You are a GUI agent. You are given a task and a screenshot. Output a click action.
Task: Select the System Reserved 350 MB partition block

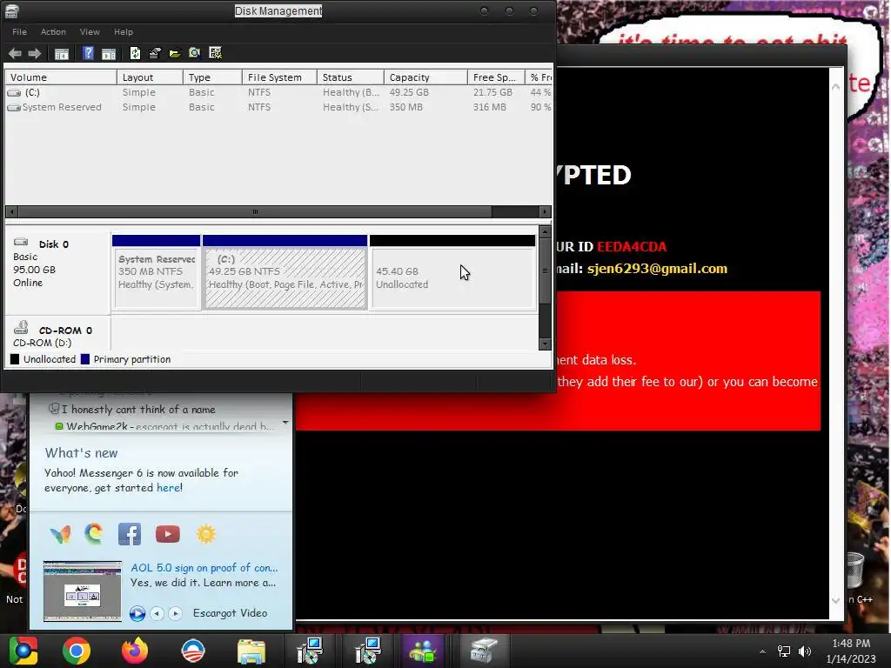pyautogui.click(x=157, y=272)
